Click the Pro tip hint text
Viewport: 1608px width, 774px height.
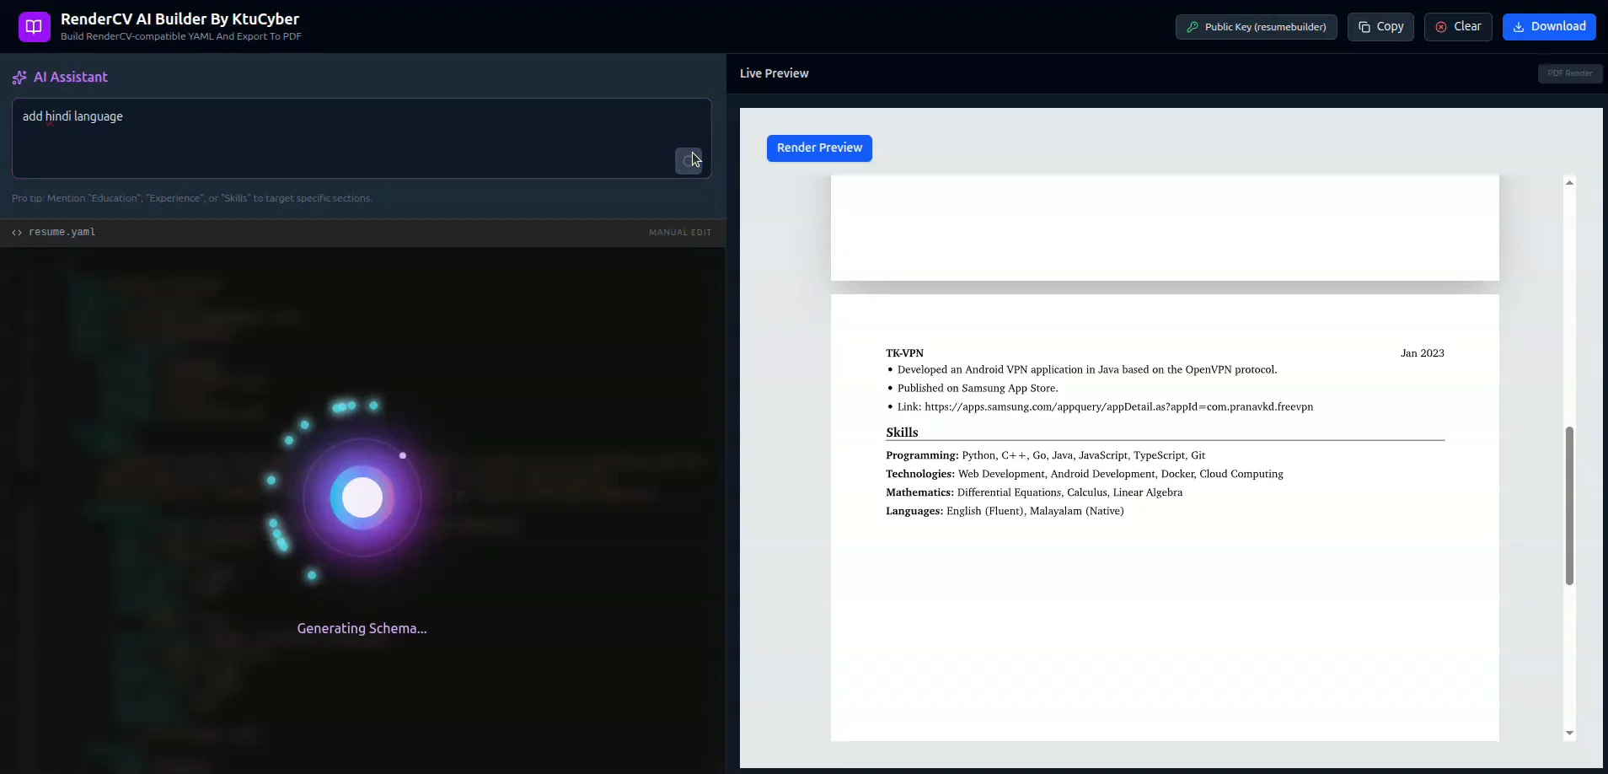(x=192, y=198)
